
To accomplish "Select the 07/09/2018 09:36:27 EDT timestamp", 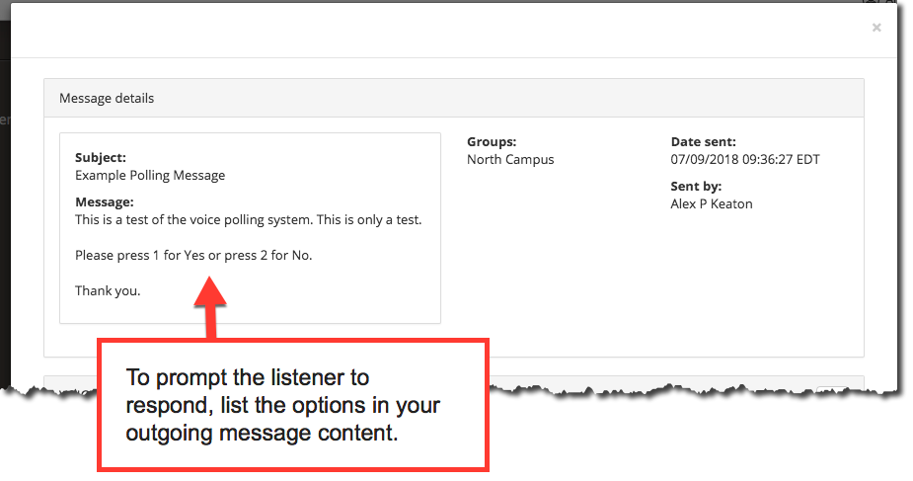I will tap(745, 160).
